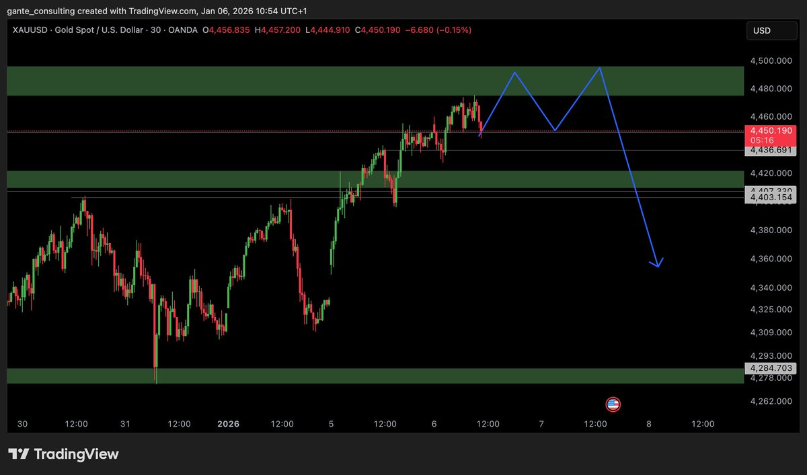This screenshot has width=807, height=475.
Task: Click the 4,420.000 price axis label
Action: click(x=771, y=173)
